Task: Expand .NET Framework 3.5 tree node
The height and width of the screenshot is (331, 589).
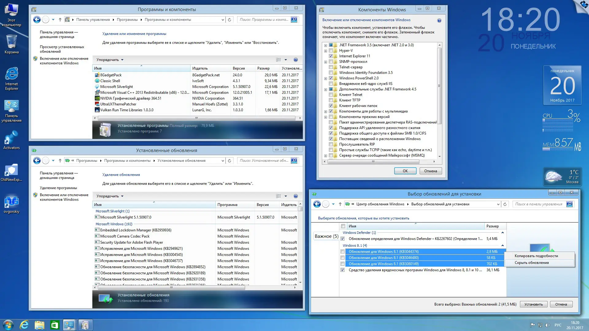Action: pyautogui.click(x=325, y=45)
